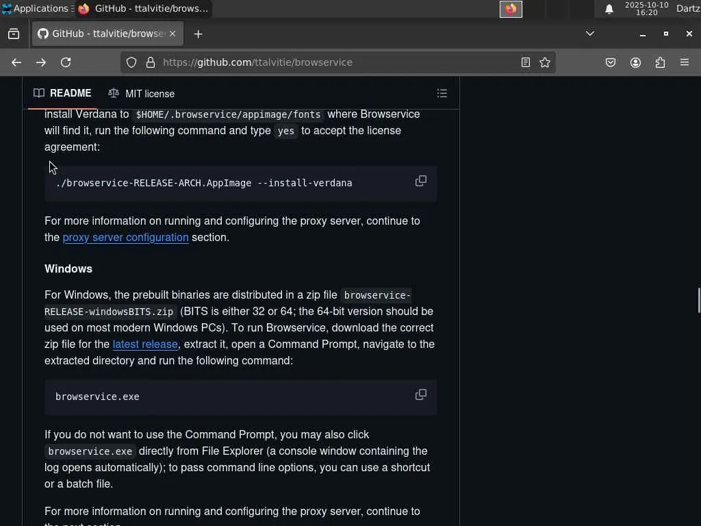Click the page vertical scrollbar thumb
Image resolution: width=701 pixels, height=526 pixels.
click(698, 301)
